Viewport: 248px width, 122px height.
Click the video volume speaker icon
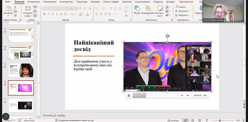[x=205, y=95]
